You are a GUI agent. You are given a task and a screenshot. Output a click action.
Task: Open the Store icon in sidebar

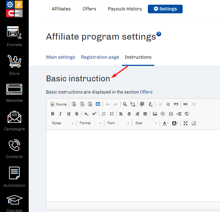(x=14, y=65)
